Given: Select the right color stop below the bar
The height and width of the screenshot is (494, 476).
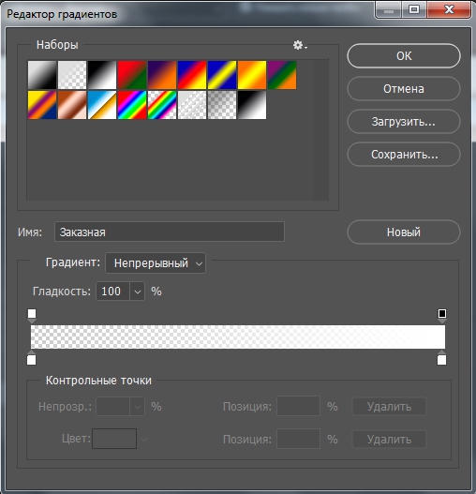Looking at the screenshot, I should 441,357.
